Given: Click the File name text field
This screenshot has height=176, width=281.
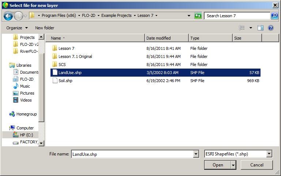Looking at the screenshot, I should pyautogui.click(x=132, y=154).
